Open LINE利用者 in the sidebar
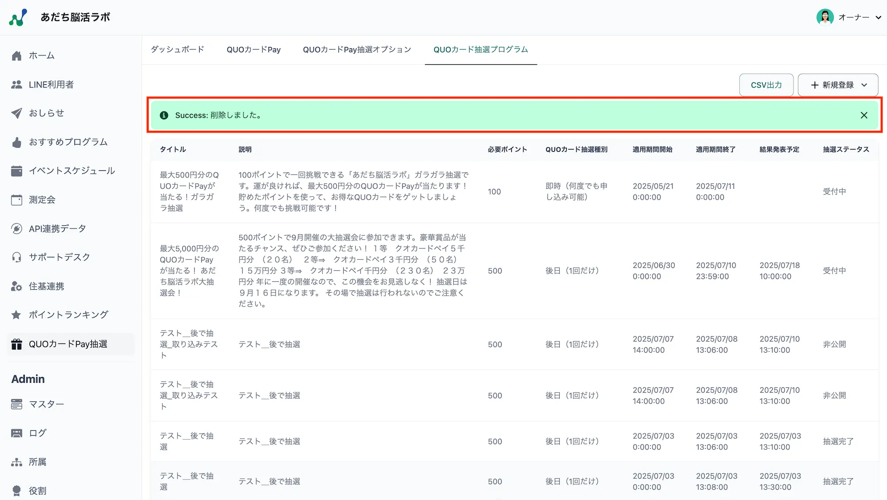The height and width of the screenshot is (500, 887). point(71,84)
